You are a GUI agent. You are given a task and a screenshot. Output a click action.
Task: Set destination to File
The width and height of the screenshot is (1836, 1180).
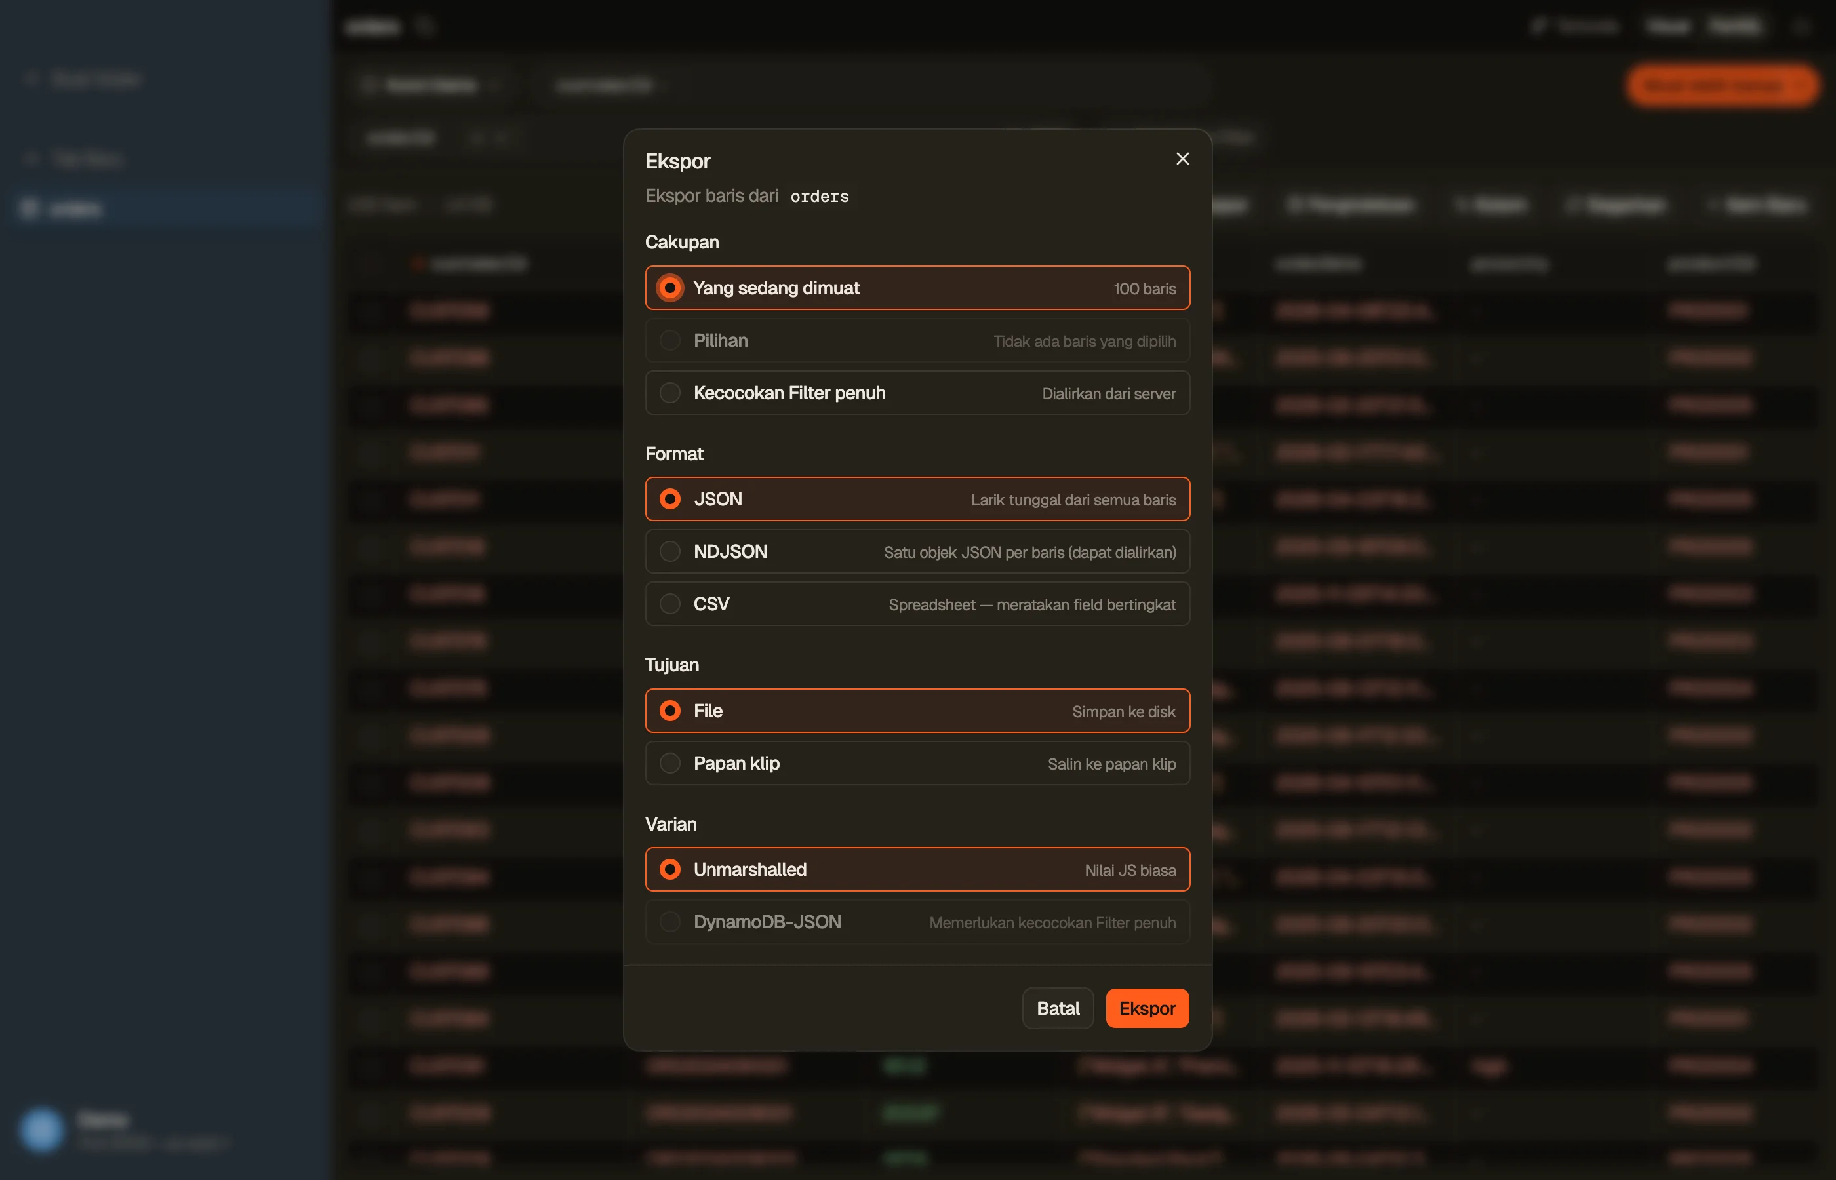917,711
